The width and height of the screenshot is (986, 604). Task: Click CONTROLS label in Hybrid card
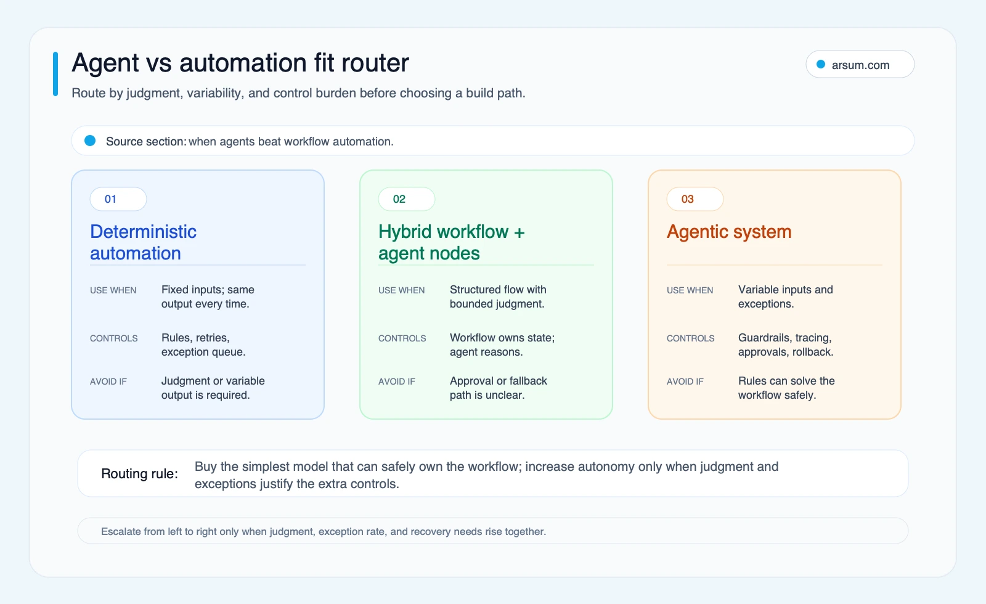(x=402, y=338)
